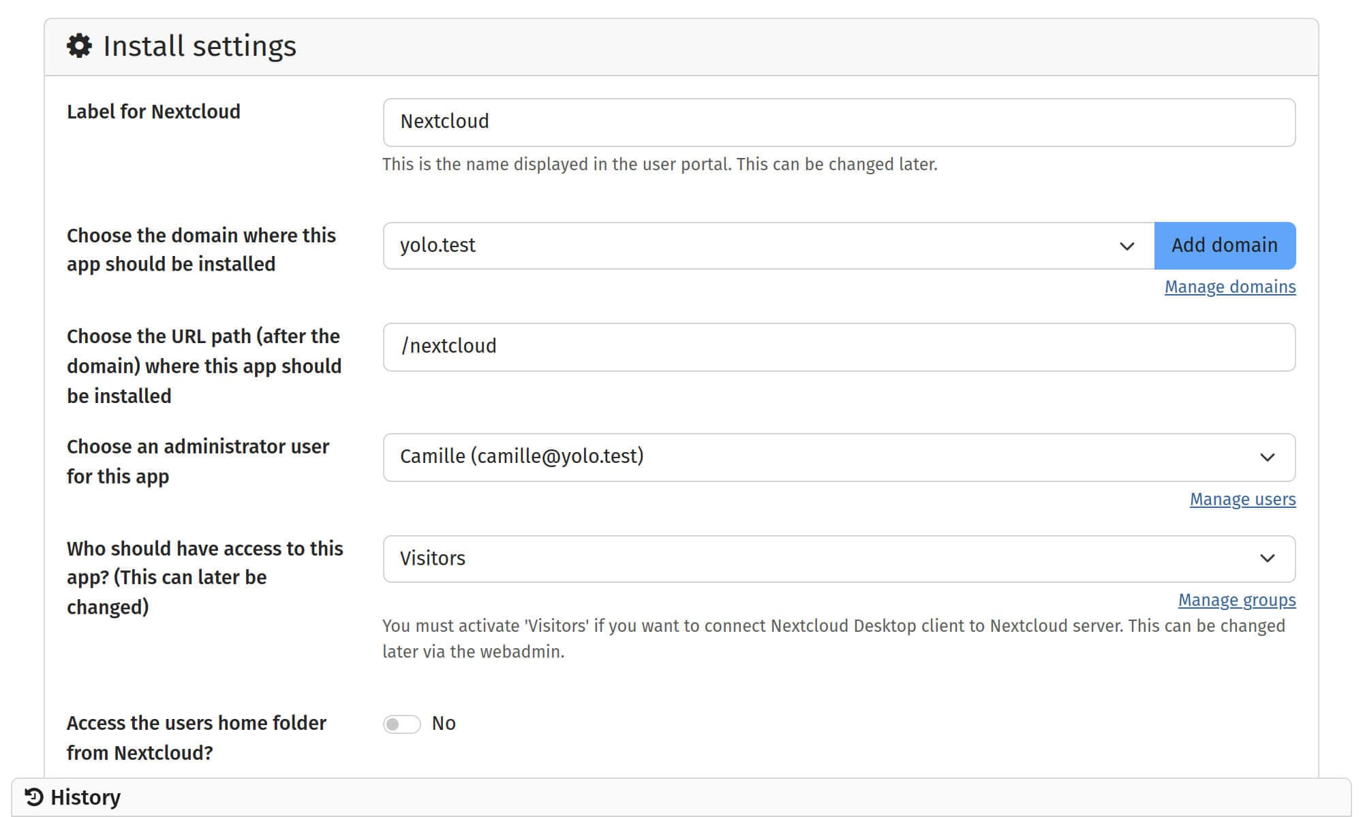Open the Visitors access dropdown

pos(838,559)
